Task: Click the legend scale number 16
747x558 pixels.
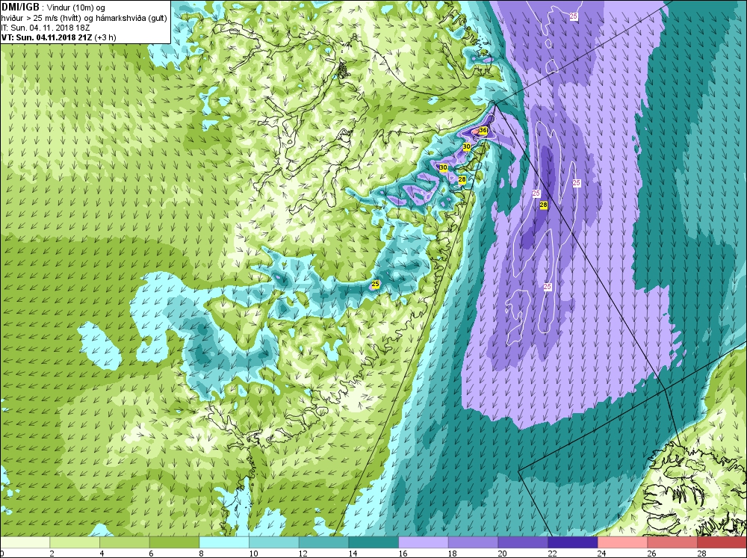Action: tap(403, 554)
